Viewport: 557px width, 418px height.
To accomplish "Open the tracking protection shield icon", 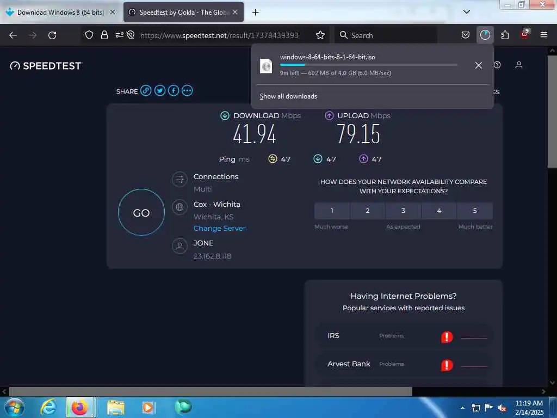I will click(x=89, y=35).
